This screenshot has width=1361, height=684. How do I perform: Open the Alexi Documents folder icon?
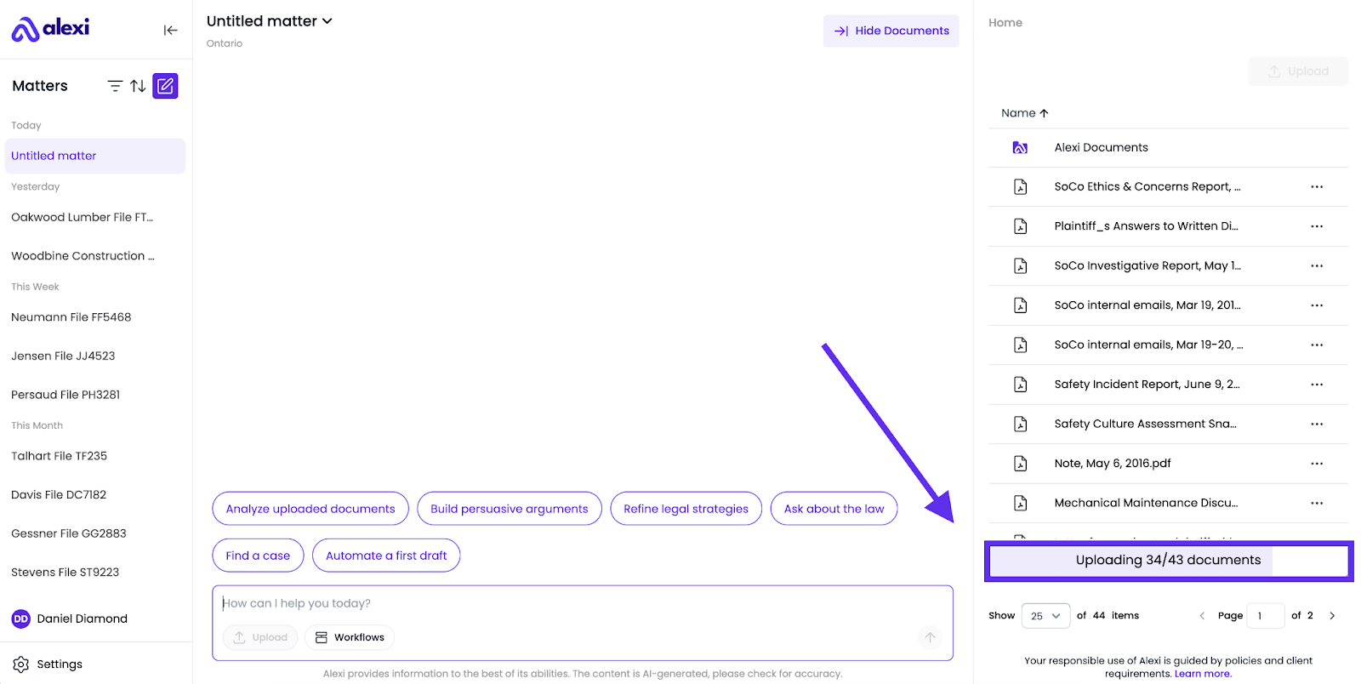pos(1020,147)
